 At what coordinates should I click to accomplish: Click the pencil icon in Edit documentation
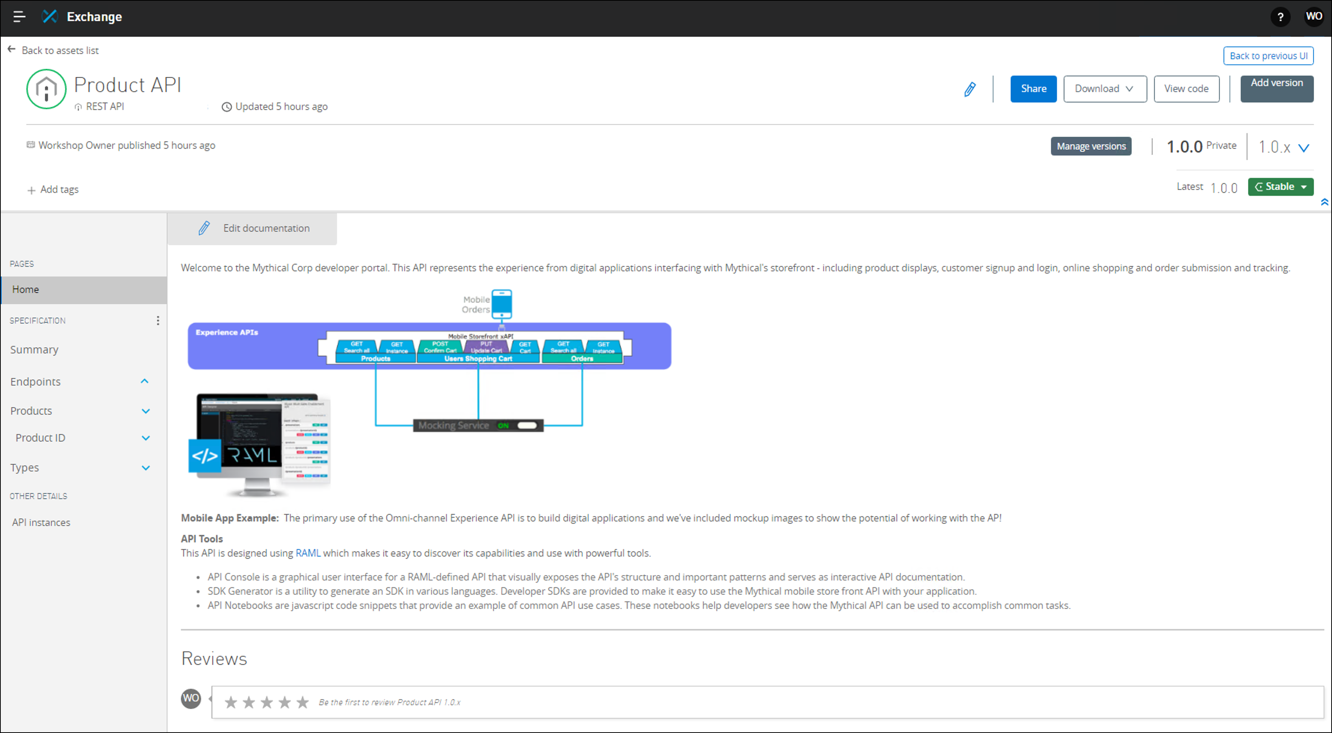[204, 228]
